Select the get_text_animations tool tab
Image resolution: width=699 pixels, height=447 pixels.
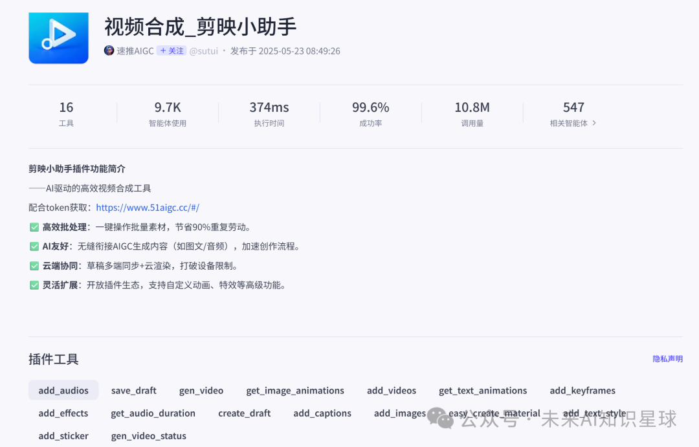click(x=483, y=391)
